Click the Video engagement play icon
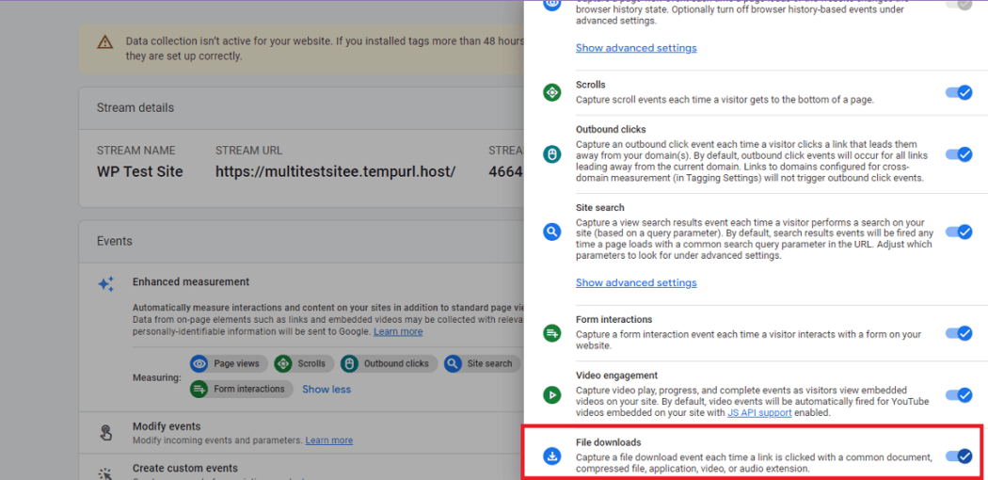988x480 pixels. (x=552, y=395)
